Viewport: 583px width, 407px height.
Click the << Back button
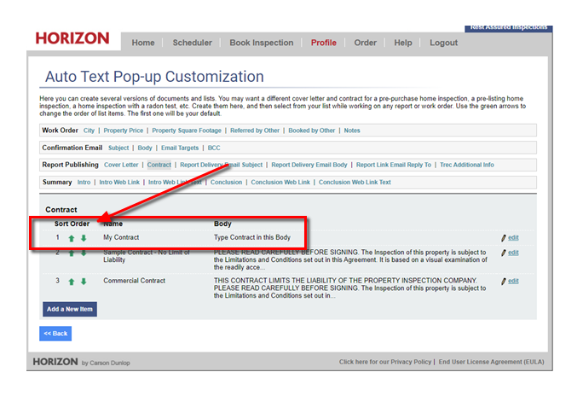pos(55,334)
